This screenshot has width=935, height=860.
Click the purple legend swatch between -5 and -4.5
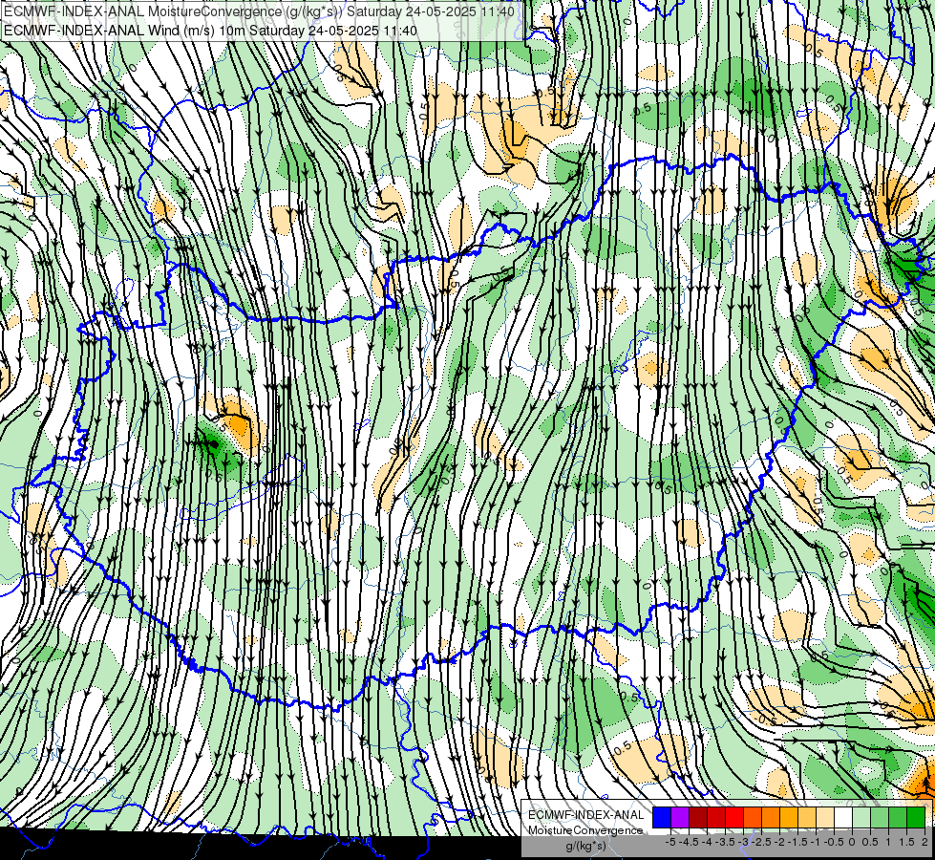point(680,818)
